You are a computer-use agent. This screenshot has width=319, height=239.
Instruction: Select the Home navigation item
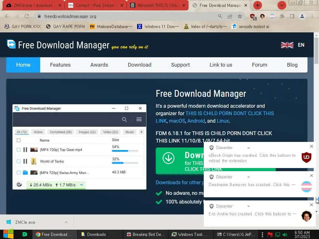tap(23, 65)
